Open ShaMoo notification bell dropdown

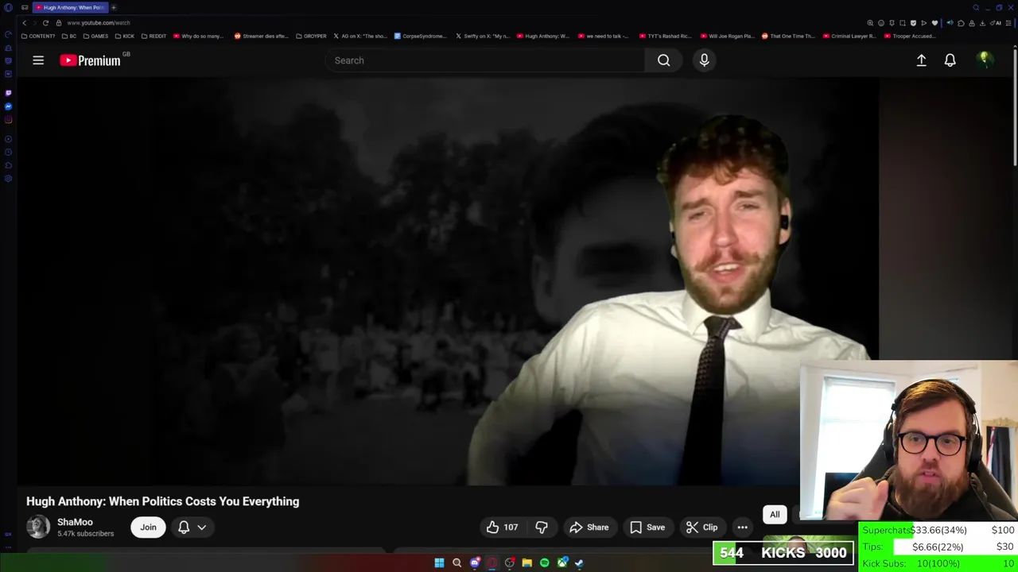192,528
